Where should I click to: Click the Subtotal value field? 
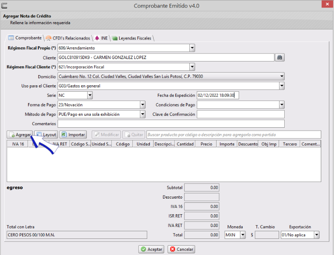coord(202,188)
